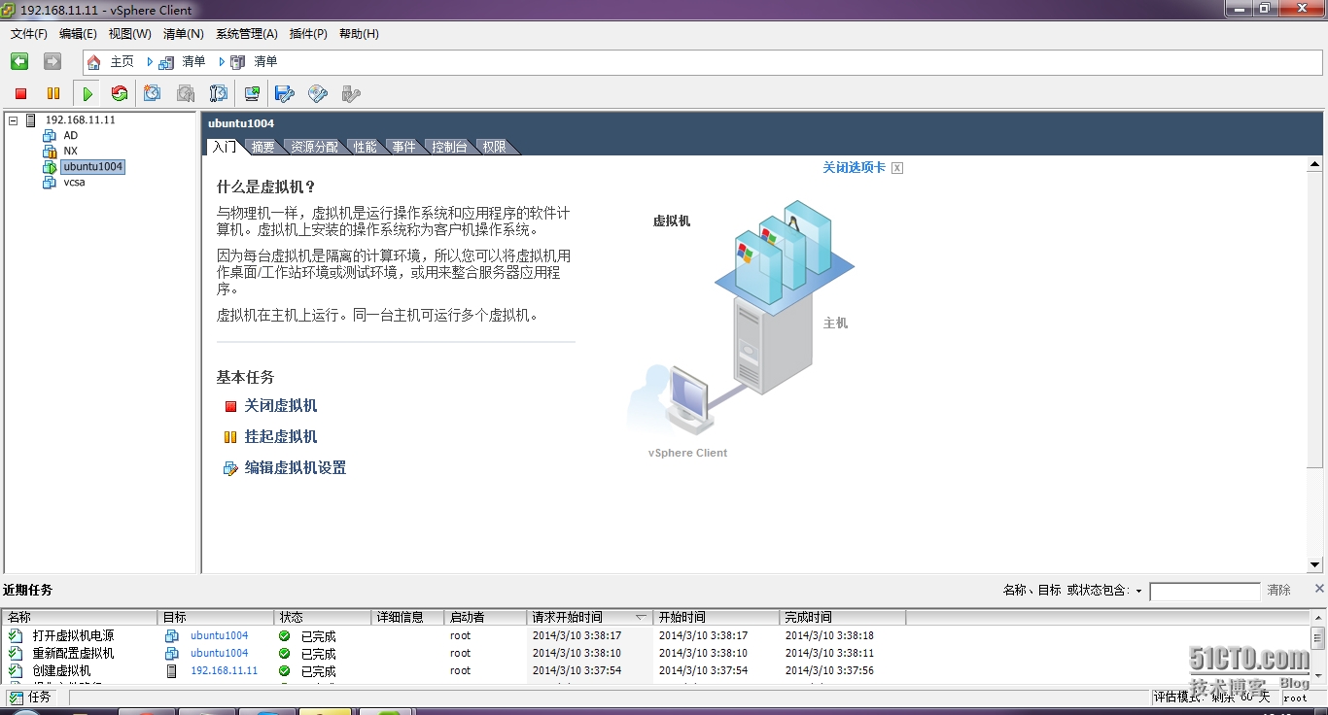Screen dimensions: 1328x715
Task: Open the 帮助(H) menu
Action: tap(359, 34)
